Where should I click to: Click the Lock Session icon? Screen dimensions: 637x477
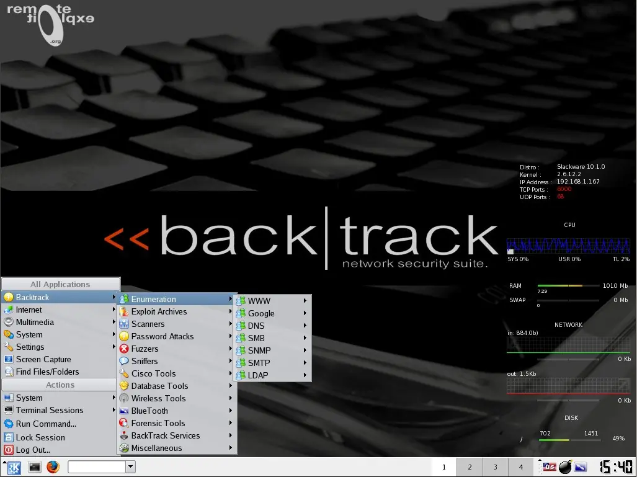pyautogui.click(x=9, y=437)
